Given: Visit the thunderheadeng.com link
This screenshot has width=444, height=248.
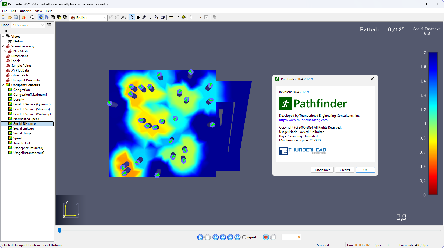Looking at the screenshot, I should point(303,120).
